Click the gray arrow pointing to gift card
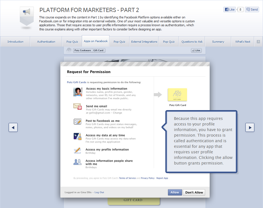263x208 pixels. (158, 95)
